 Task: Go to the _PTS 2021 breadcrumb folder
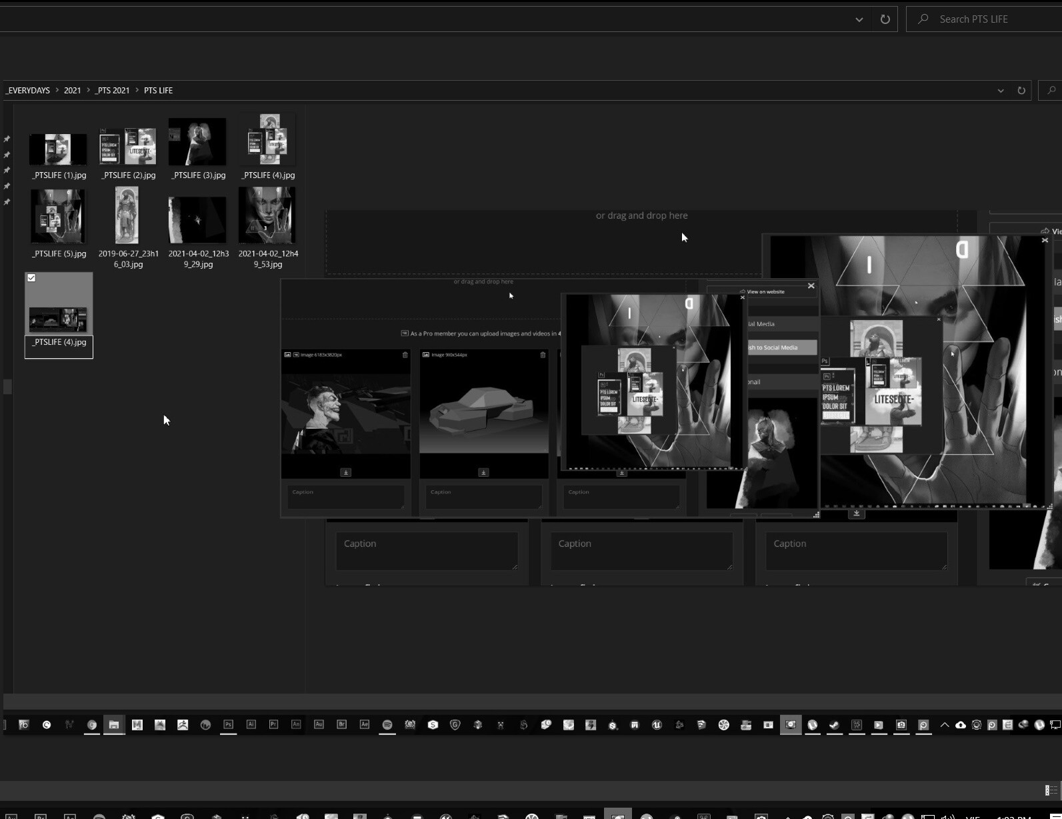pyautogui.click(x=112, y=90)
